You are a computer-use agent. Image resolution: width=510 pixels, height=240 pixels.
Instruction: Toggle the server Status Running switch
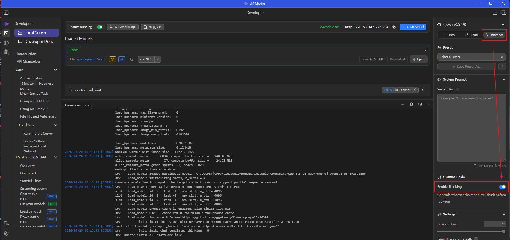click(x=100, y=27)
